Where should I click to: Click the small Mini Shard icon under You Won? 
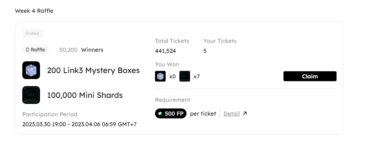pyautogui.click(x=185, y=76)
